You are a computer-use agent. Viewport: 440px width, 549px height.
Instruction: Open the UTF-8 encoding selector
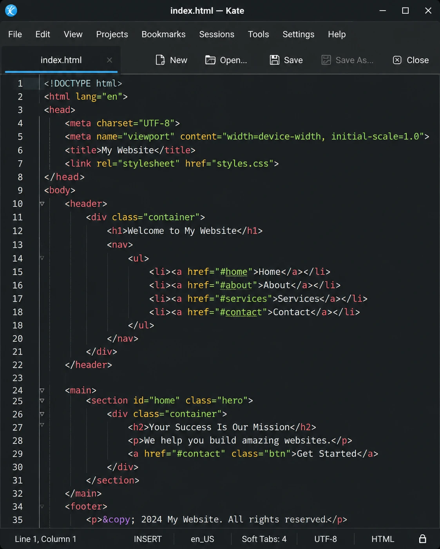326,539
